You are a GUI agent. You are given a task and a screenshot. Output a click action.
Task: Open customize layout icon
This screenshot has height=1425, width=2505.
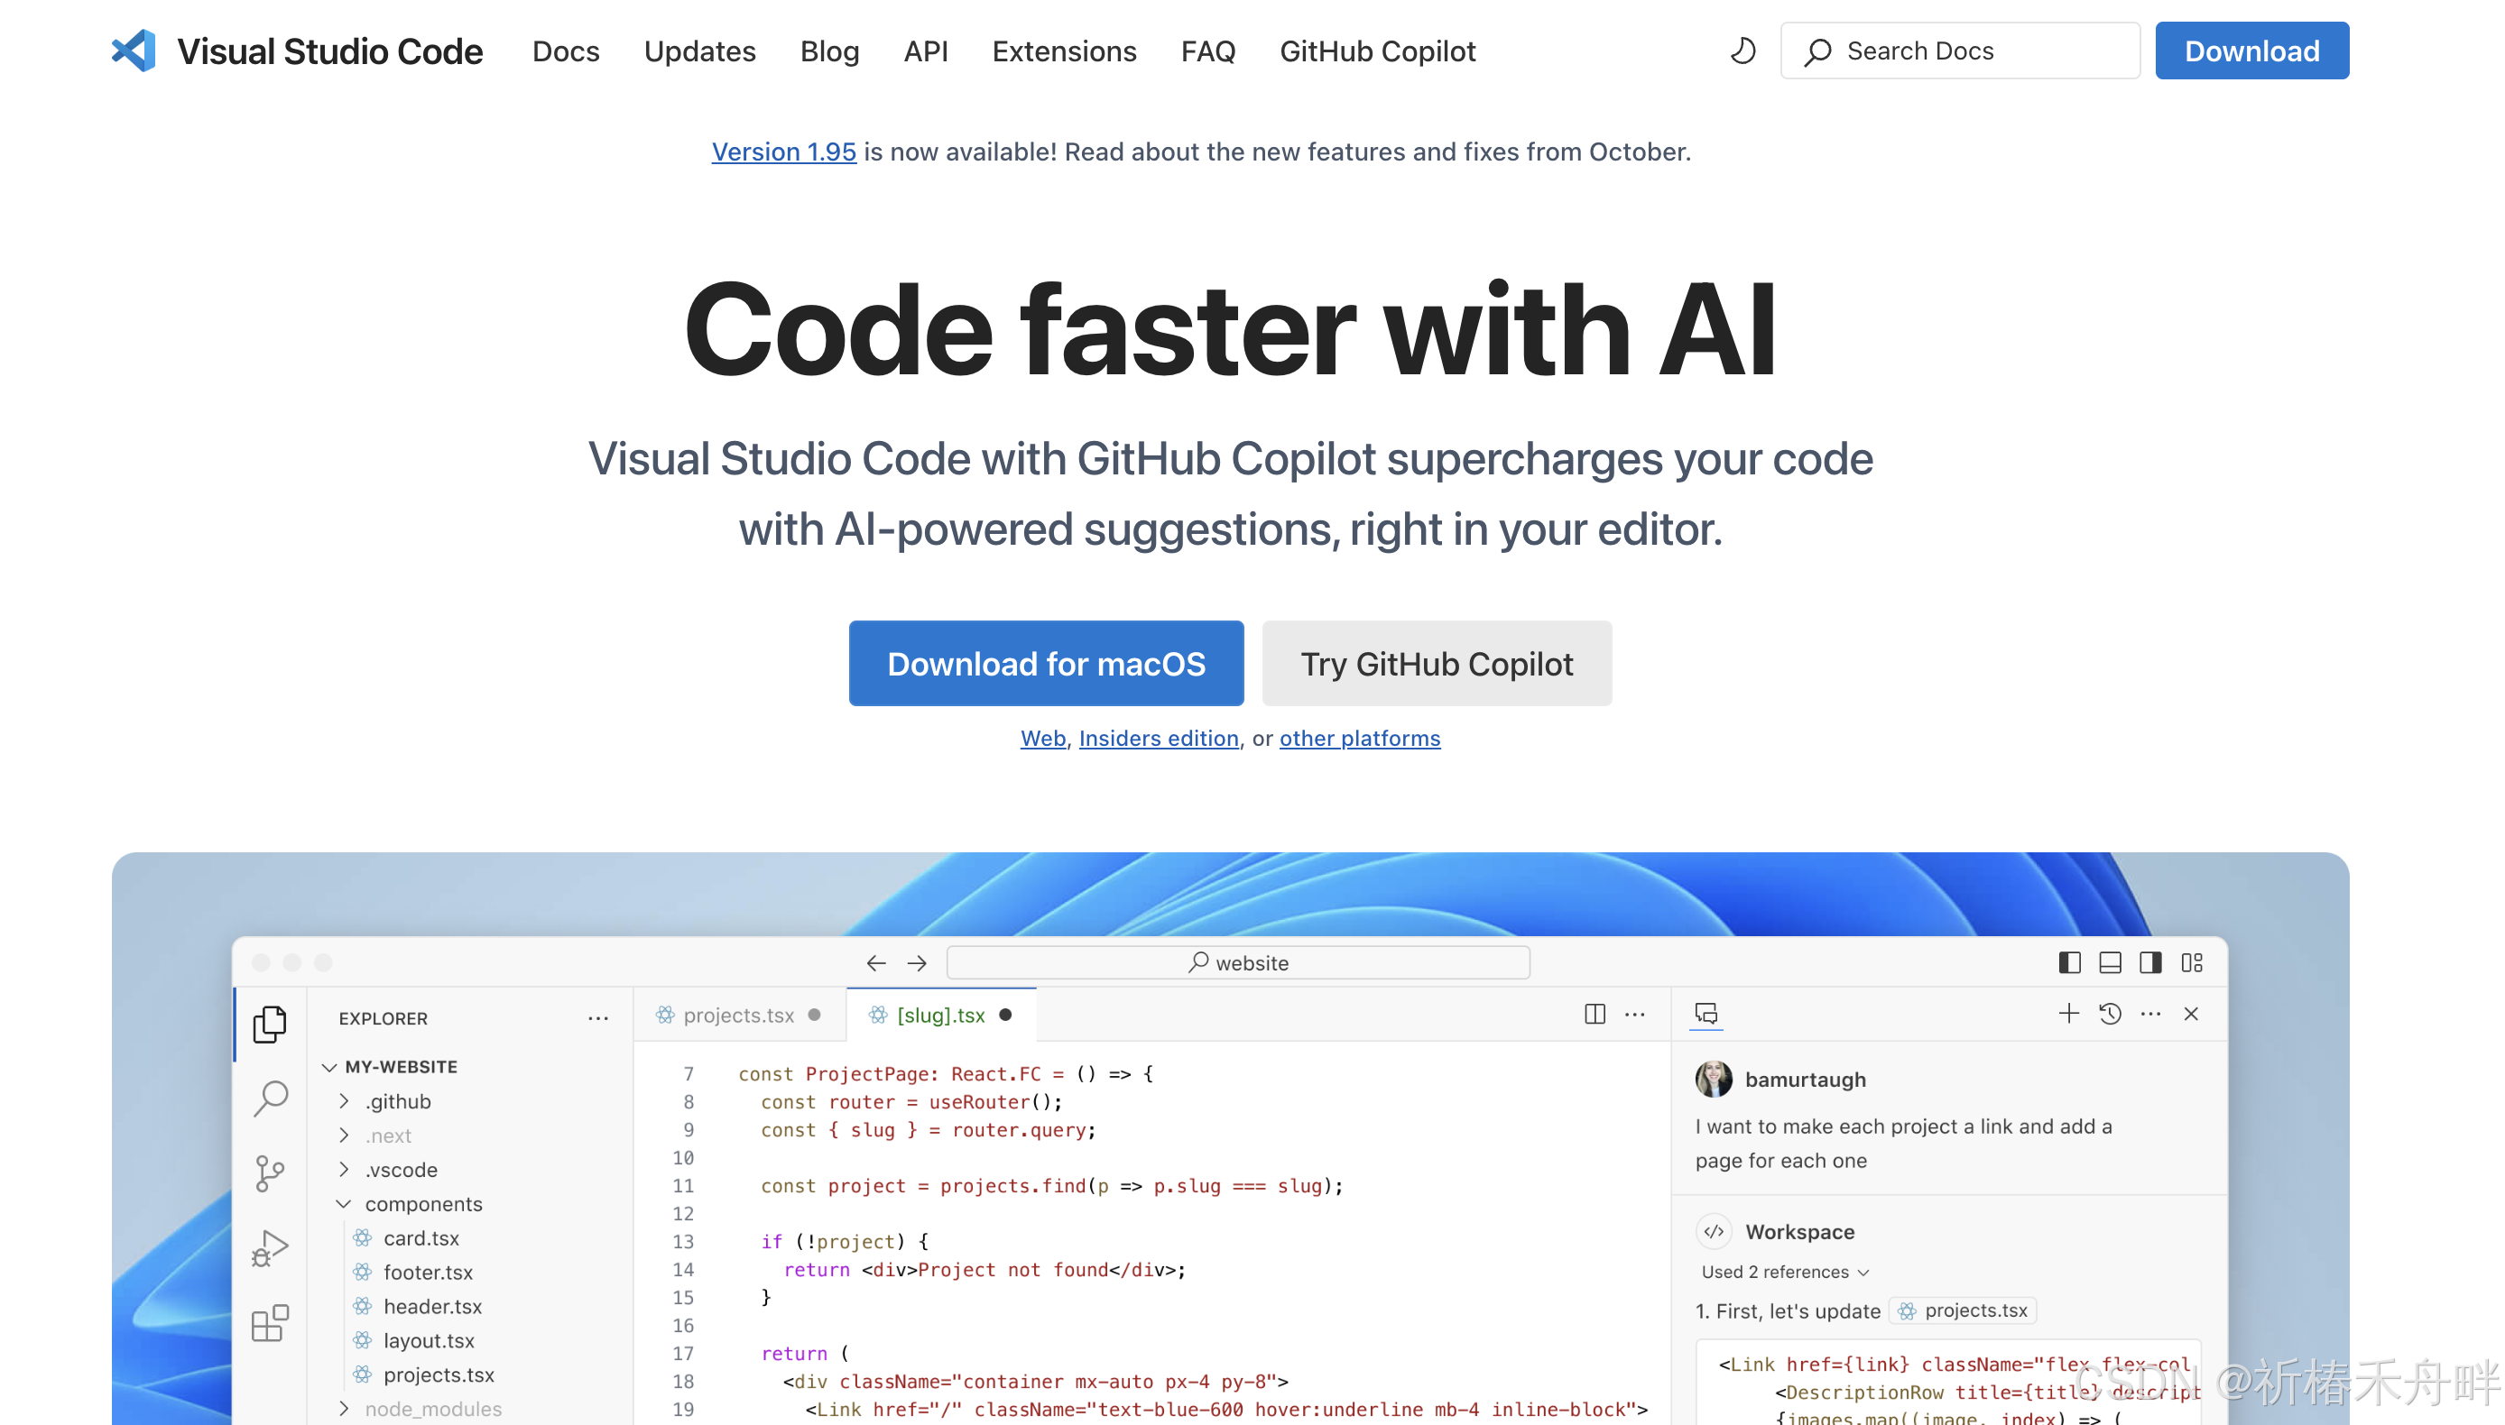coord(2191,962)
